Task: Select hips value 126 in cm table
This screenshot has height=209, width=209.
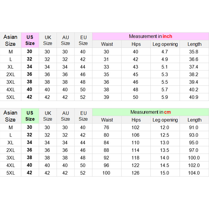Action: (x=135, y=173)
